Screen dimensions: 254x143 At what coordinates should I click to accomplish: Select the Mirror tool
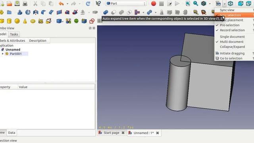coord(36,12)
